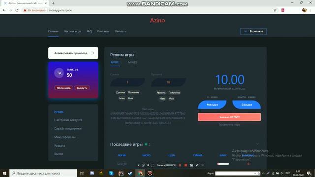This screenshot has width=315, height=177.
Task: Open Bandicam toolbar dropdown arrow
Action: 139,165
